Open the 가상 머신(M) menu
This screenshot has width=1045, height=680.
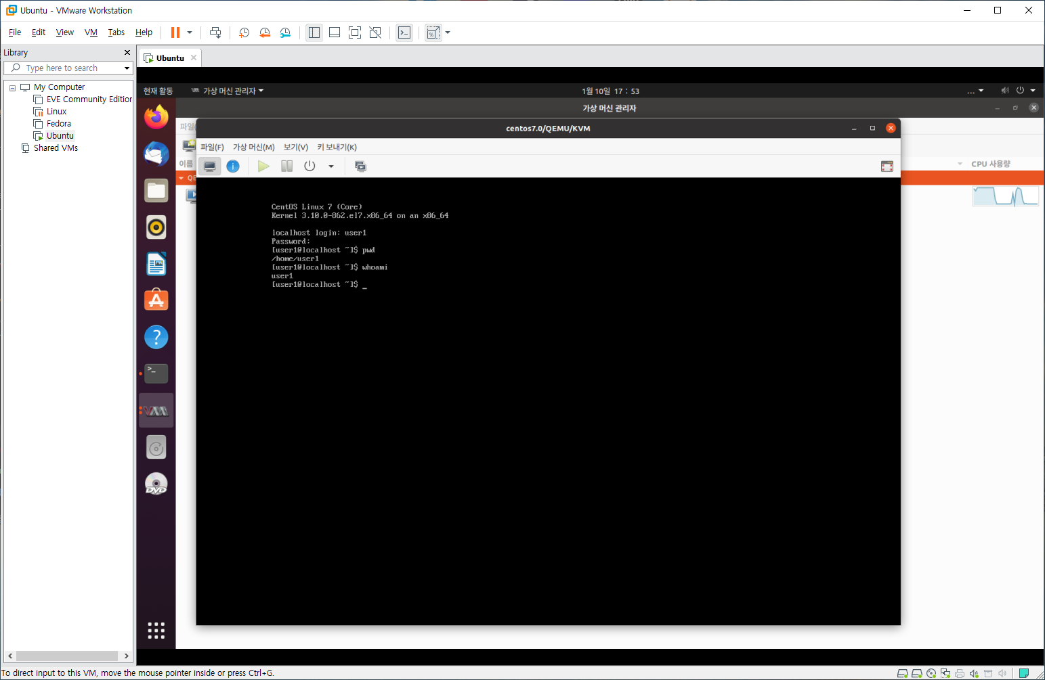[x=254, y=148]
